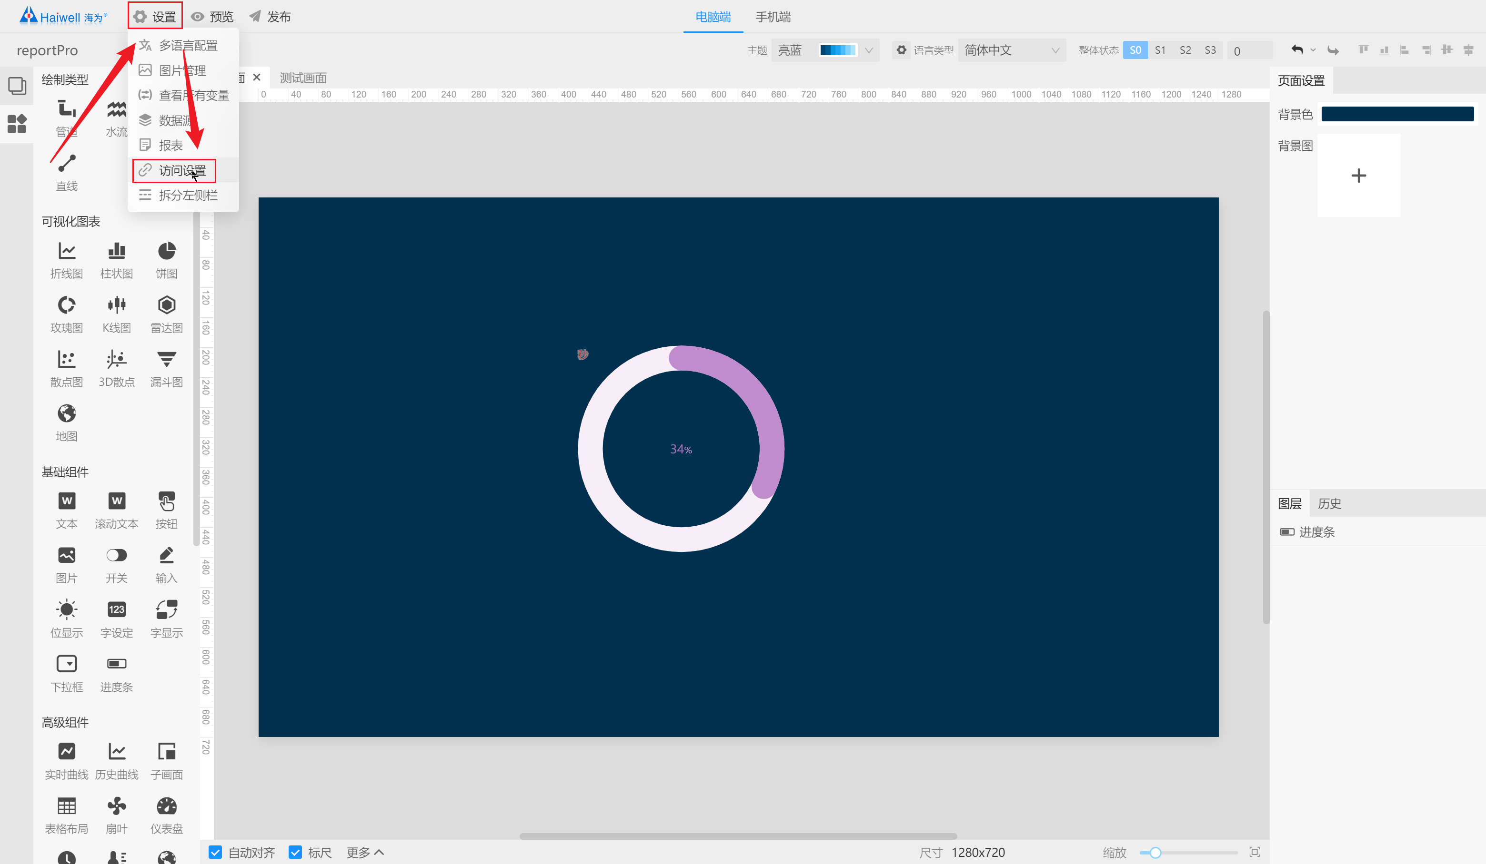
Task: Choose 访问设置 from the settings menu
Action: (x=183, y=170)
